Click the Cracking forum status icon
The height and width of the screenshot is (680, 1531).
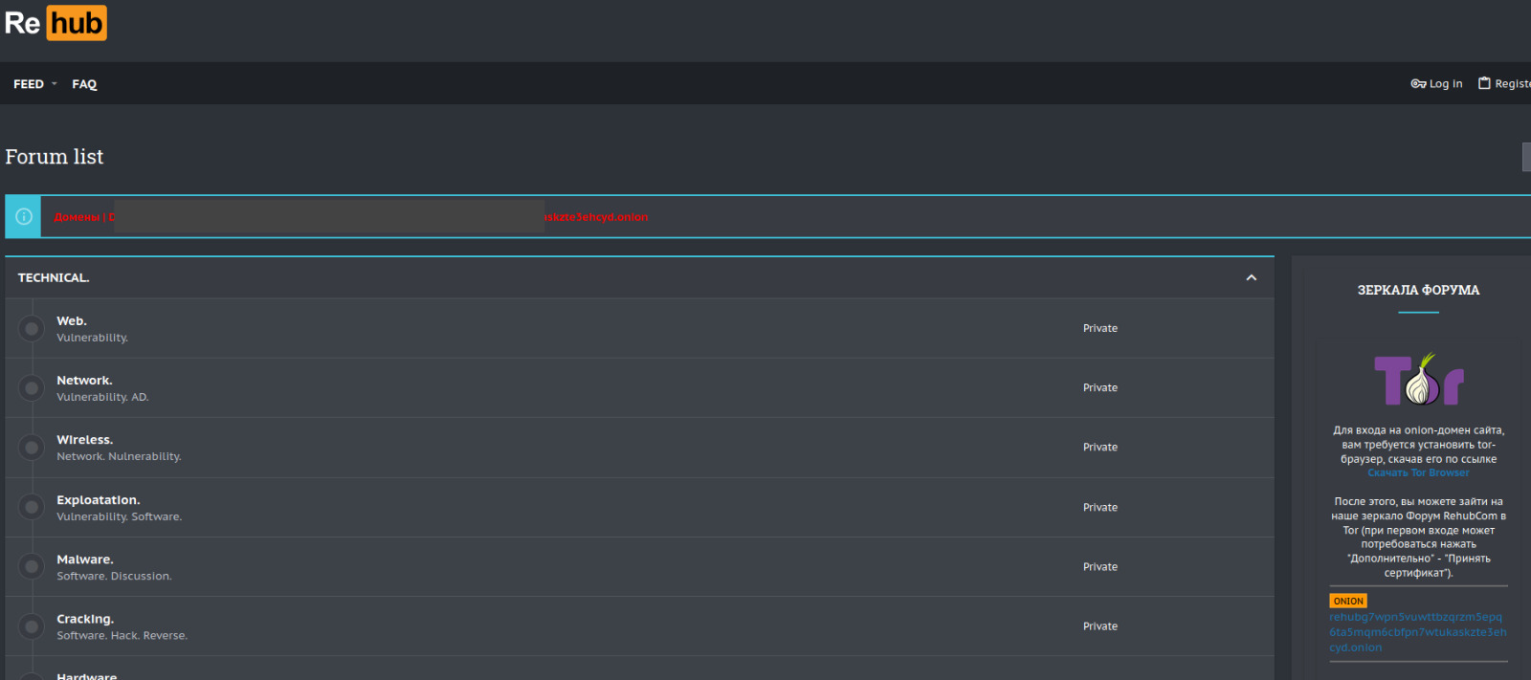click(32, 626)
